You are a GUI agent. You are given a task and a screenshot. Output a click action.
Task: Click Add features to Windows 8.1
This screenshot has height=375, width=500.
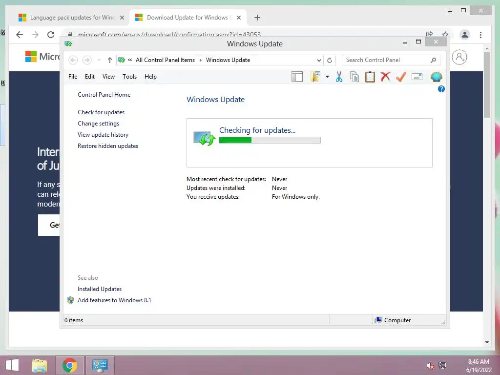[114, 300]
